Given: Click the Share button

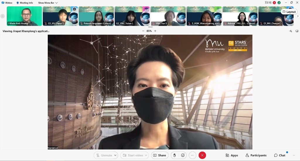Looking at the screenshot, I should pos(160,155).
